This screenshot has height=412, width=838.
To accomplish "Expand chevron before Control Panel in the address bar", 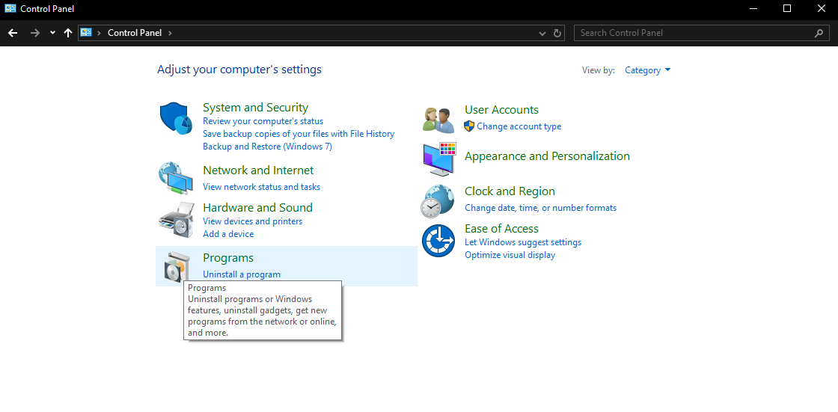I will (99, 33).
